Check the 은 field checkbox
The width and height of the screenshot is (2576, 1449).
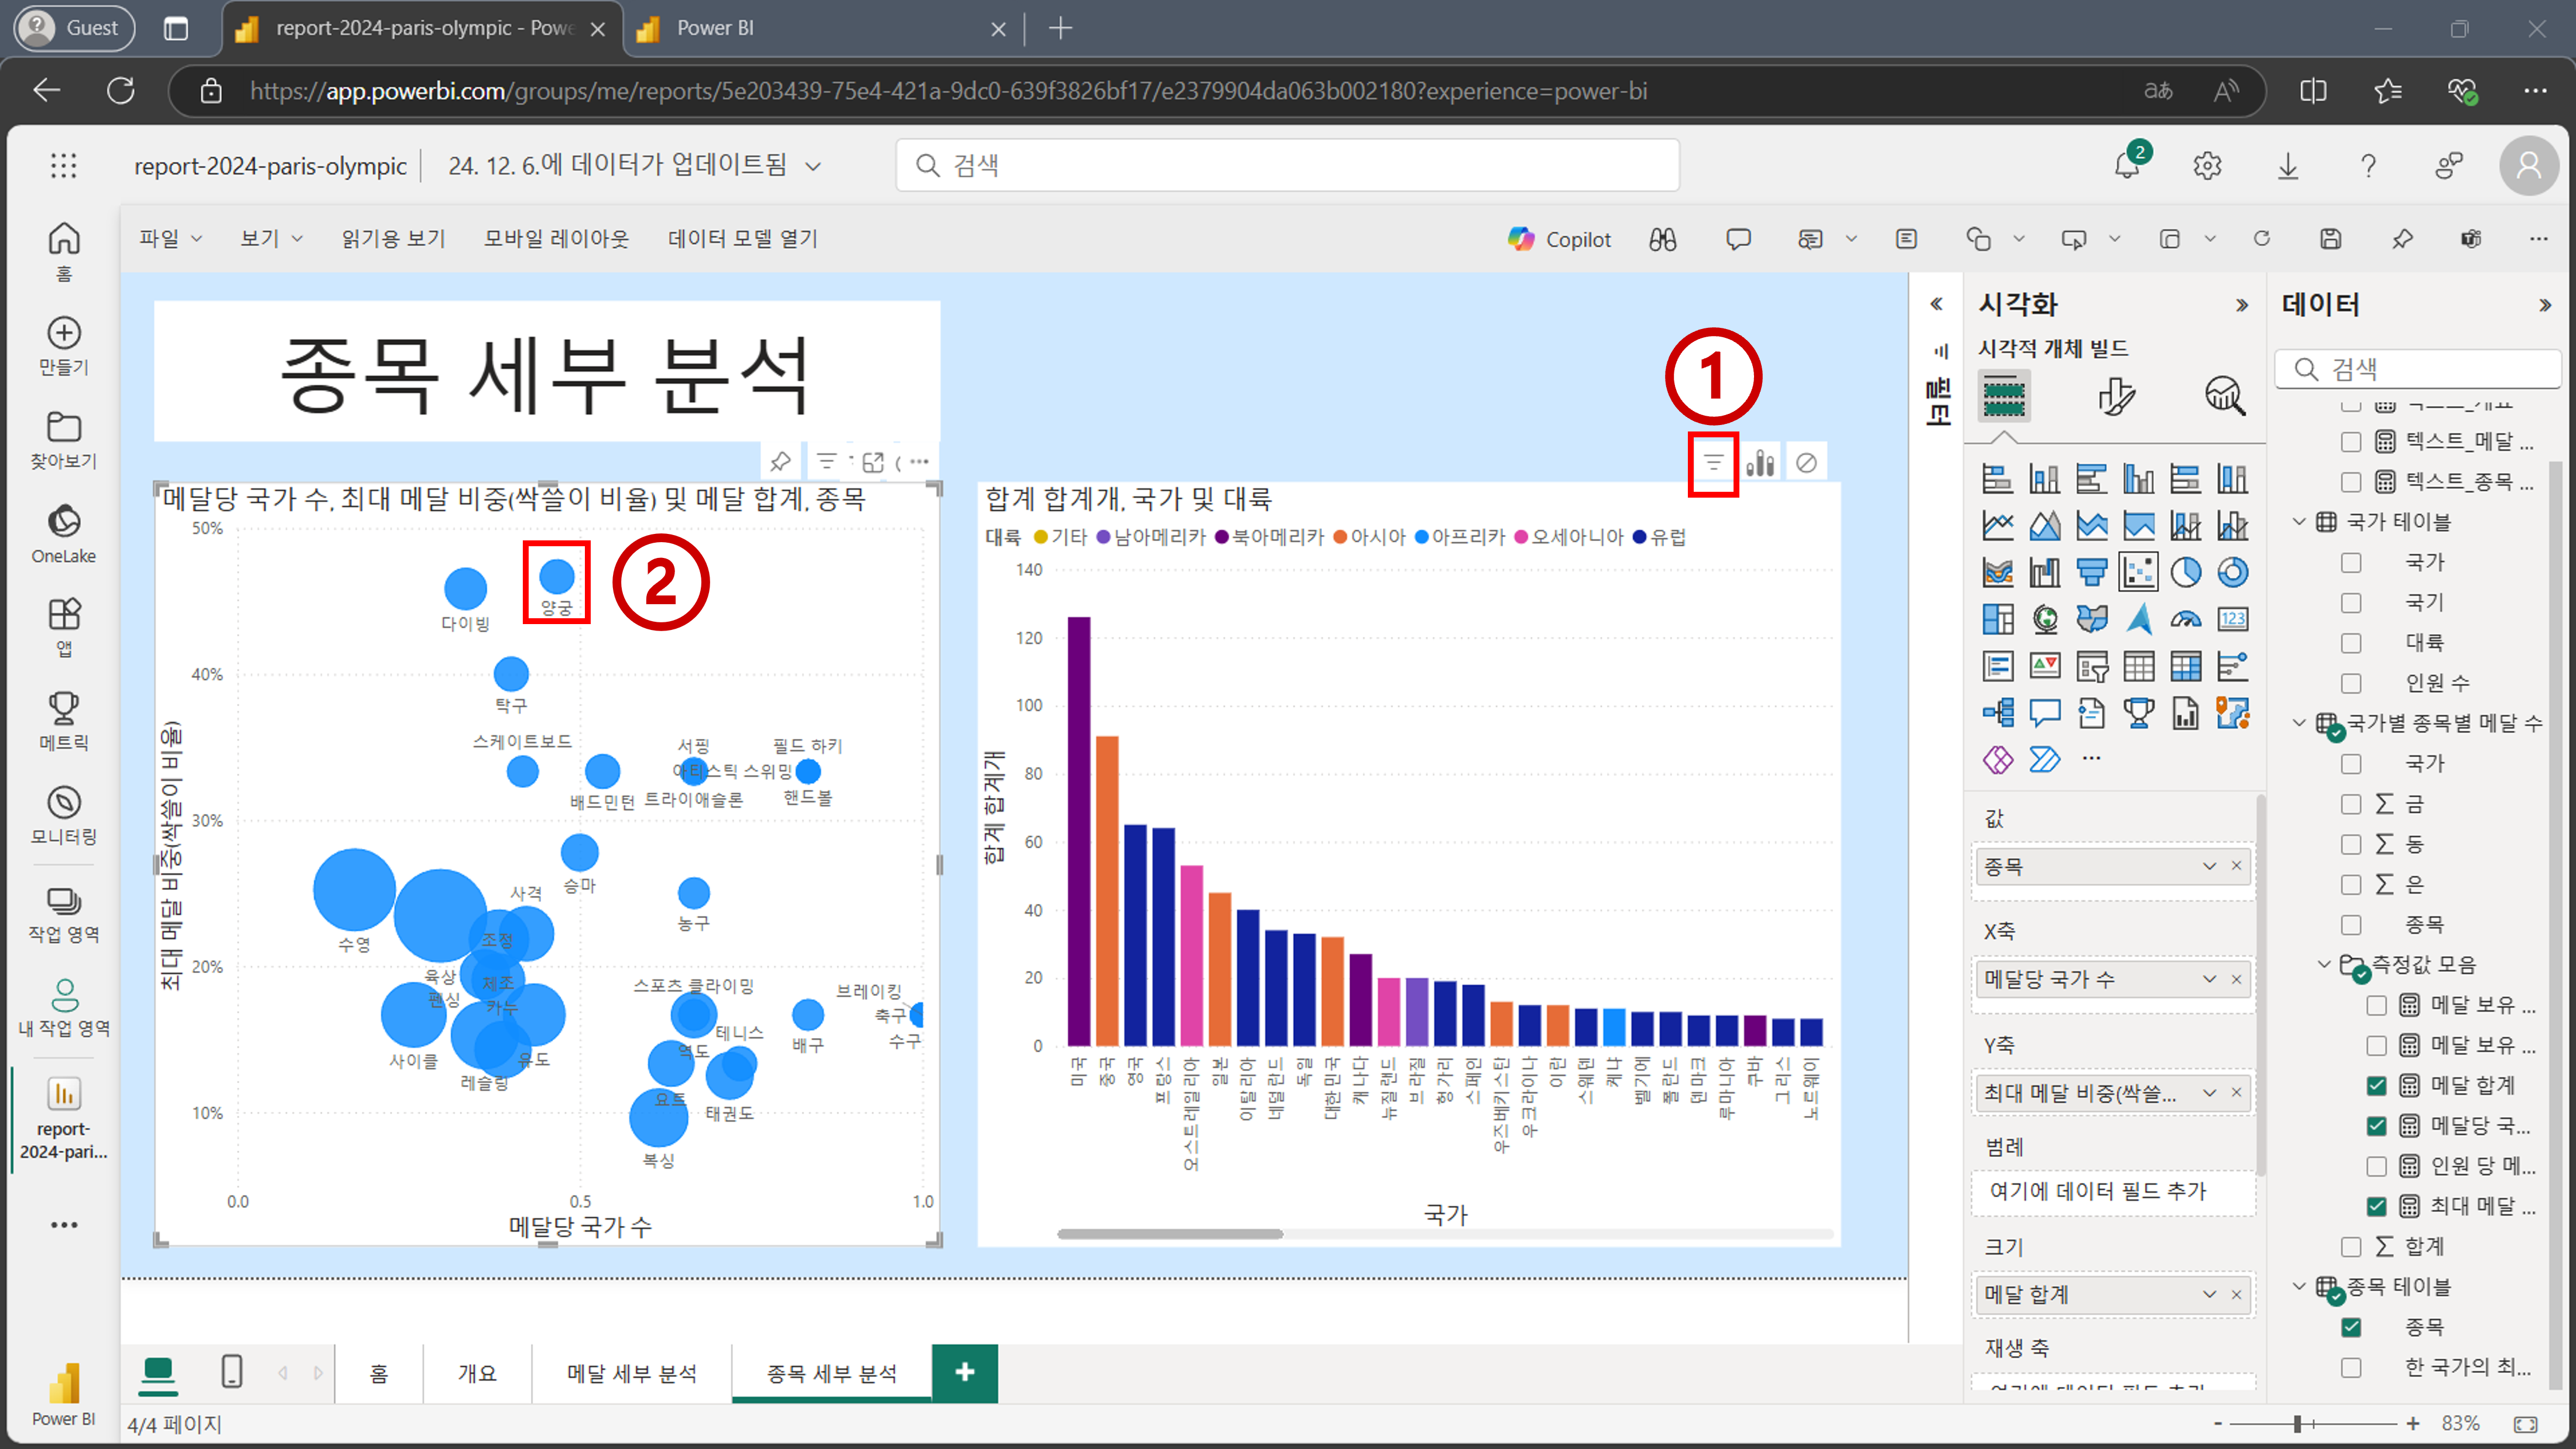click(2351, 884)
